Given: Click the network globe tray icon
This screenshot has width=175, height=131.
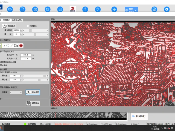Looking at the screenshot, I should point(165,128).
